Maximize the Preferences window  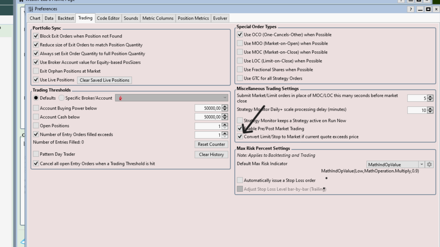tap(428, 9)
